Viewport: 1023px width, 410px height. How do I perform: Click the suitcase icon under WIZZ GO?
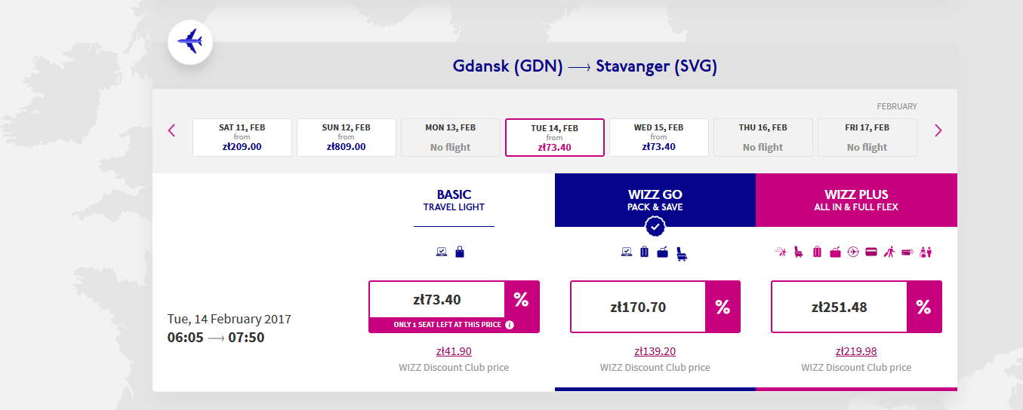(x=644, y=252)
